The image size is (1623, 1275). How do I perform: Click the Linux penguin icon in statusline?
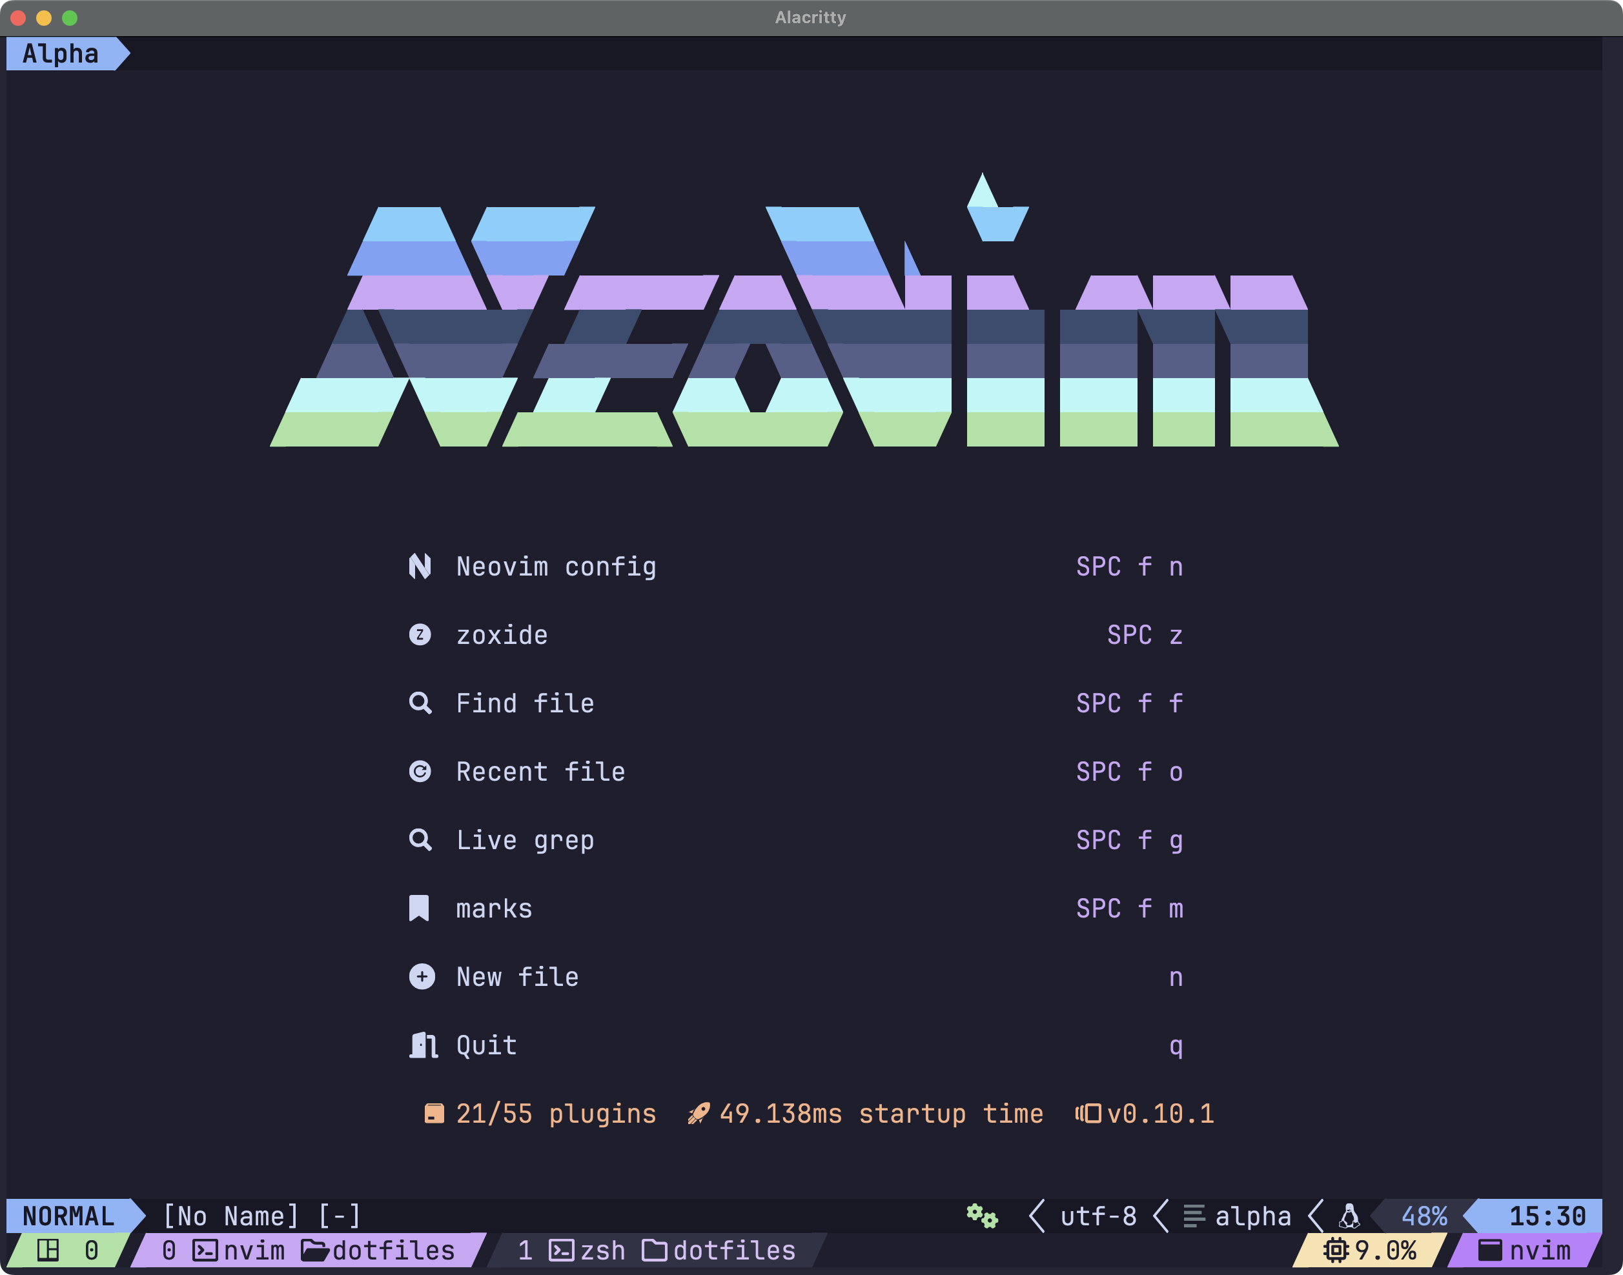[1349, 1216]
